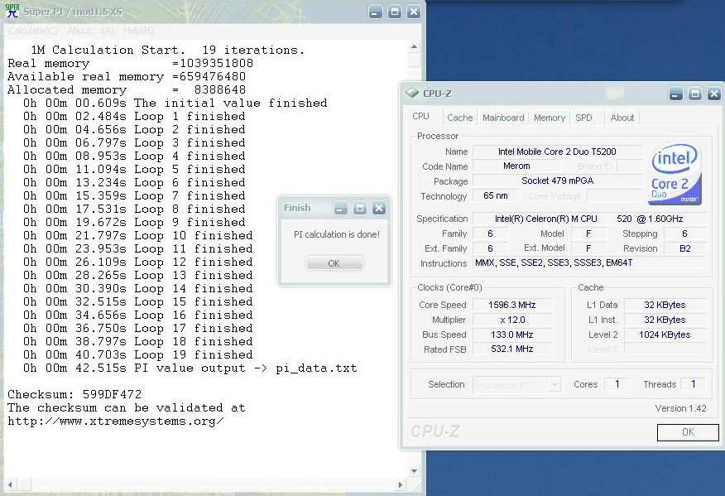Image resolution: width=725 pixels, height=496 pixels.
Task: Click the Level 2 cache value '1024 KBytes'
Action: tap(665, 335)
